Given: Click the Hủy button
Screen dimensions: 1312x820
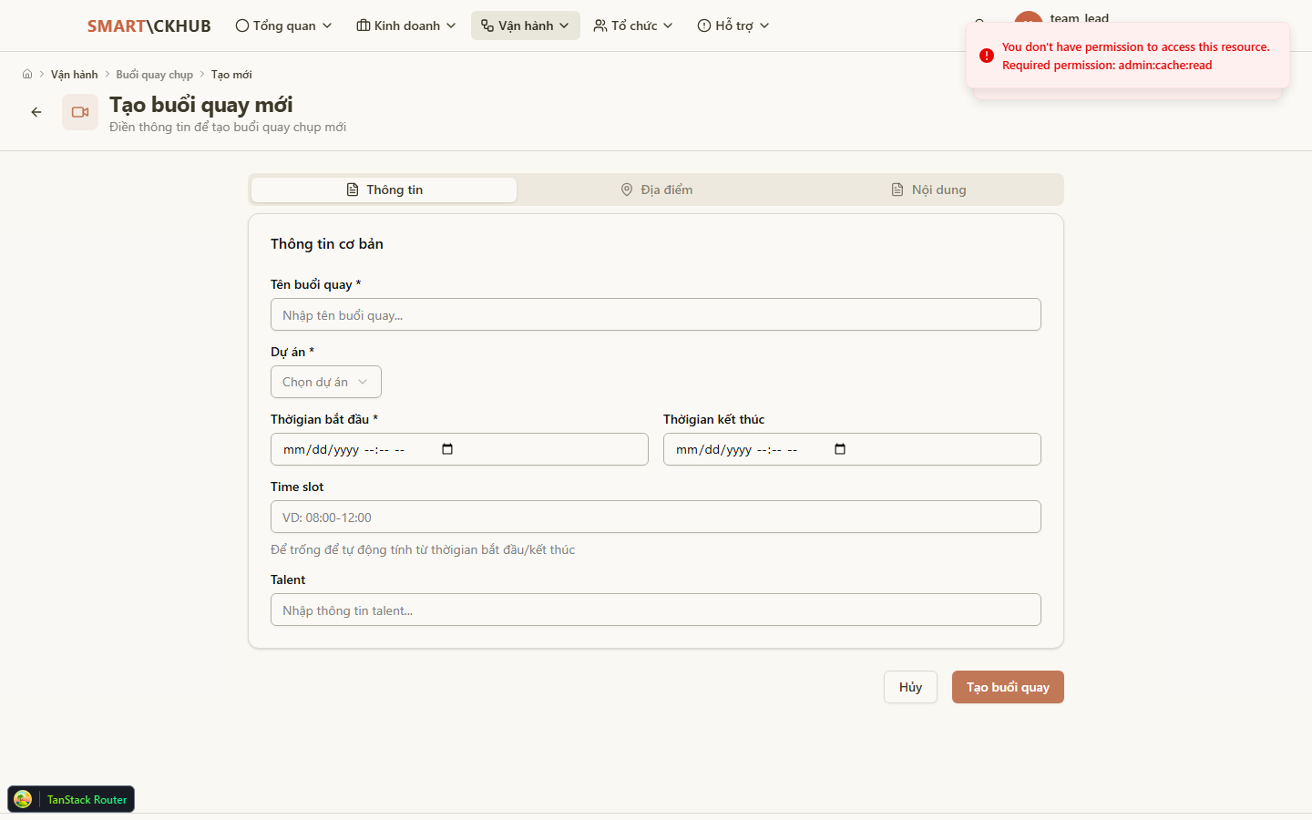Looking at the screenshot, I should point(909,687).
